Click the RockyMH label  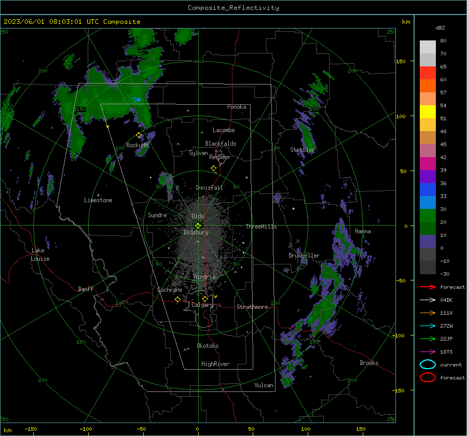(x=137, y=145)
